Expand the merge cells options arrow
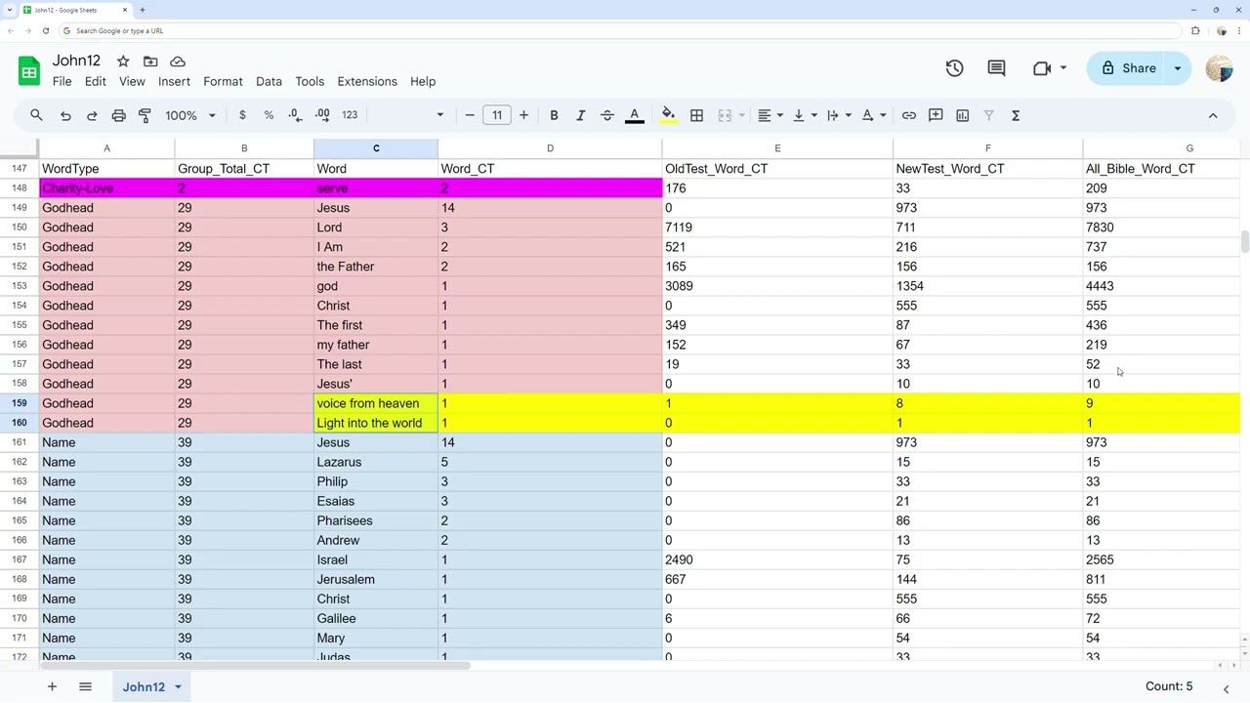 click(x=741, y=115)
